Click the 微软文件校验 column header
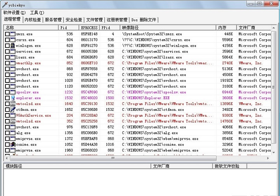Image resolution: width=280 pixels, height=196 pixels. (x=230, y=166)
